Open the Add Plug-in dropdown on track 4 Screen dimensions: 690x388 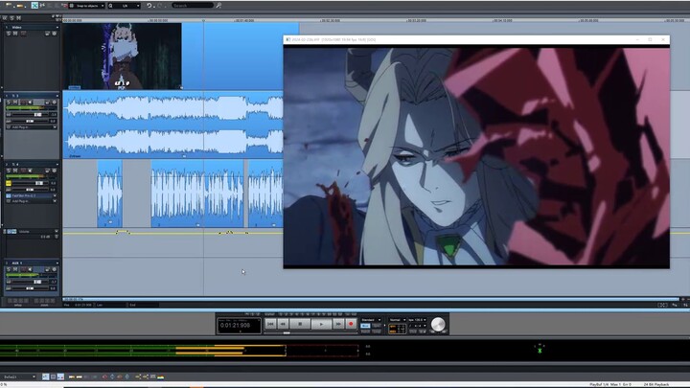(x=55, y=201)
